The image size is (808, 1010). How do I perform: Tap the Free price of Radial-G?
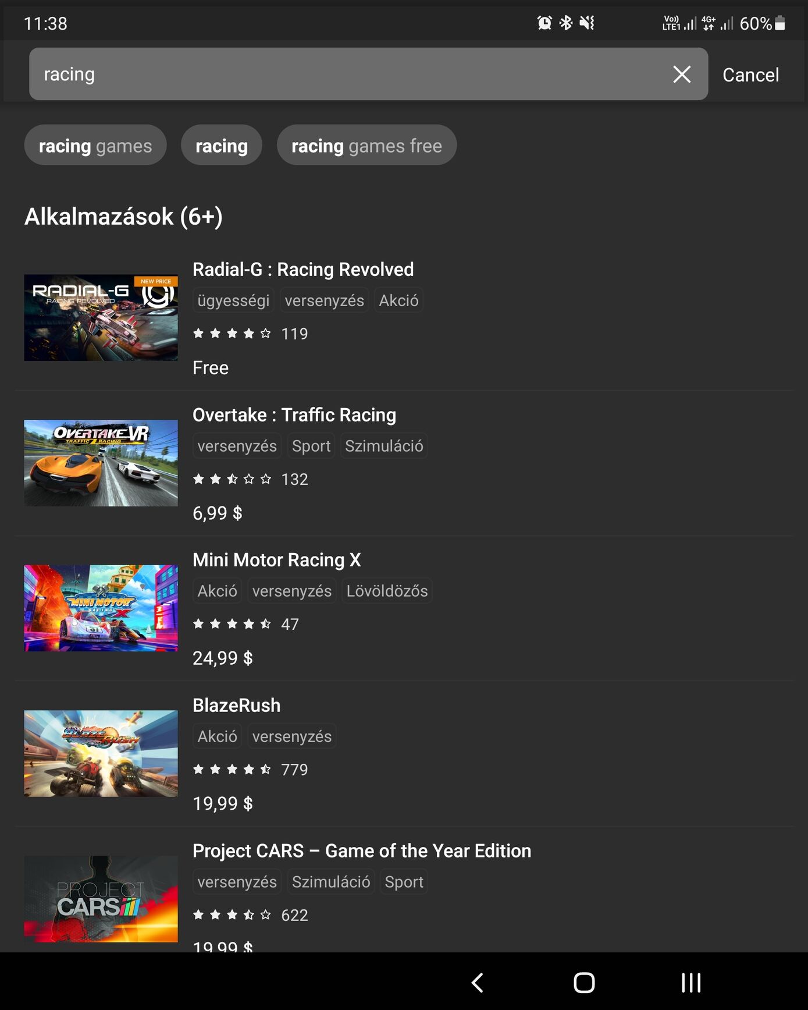[x=211, y=368]
